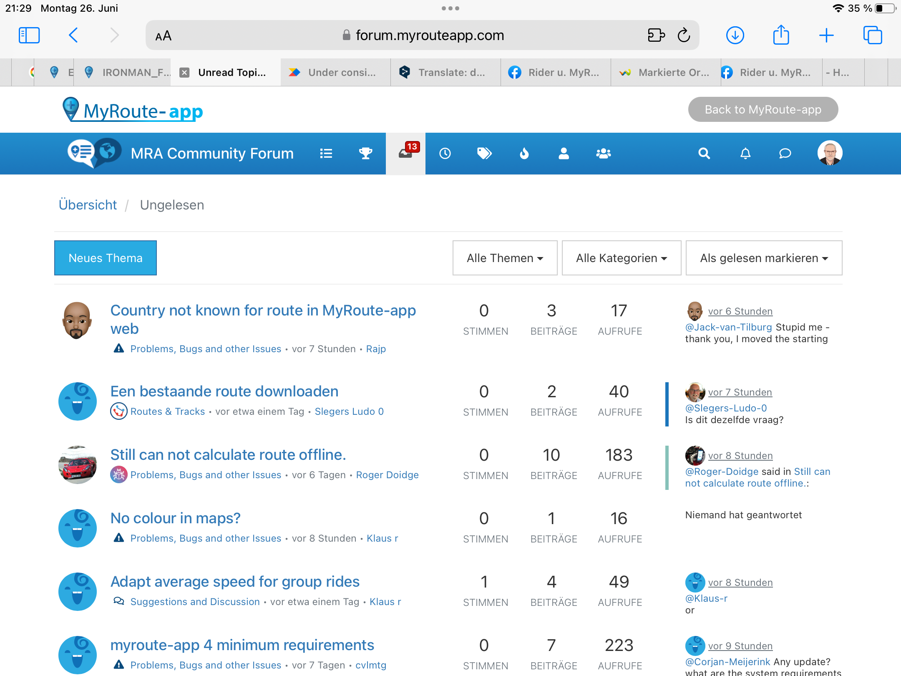Click the Routes & Tracks category icon
Viewport: 901px width, 676px height.
click(x=119, y=411)
